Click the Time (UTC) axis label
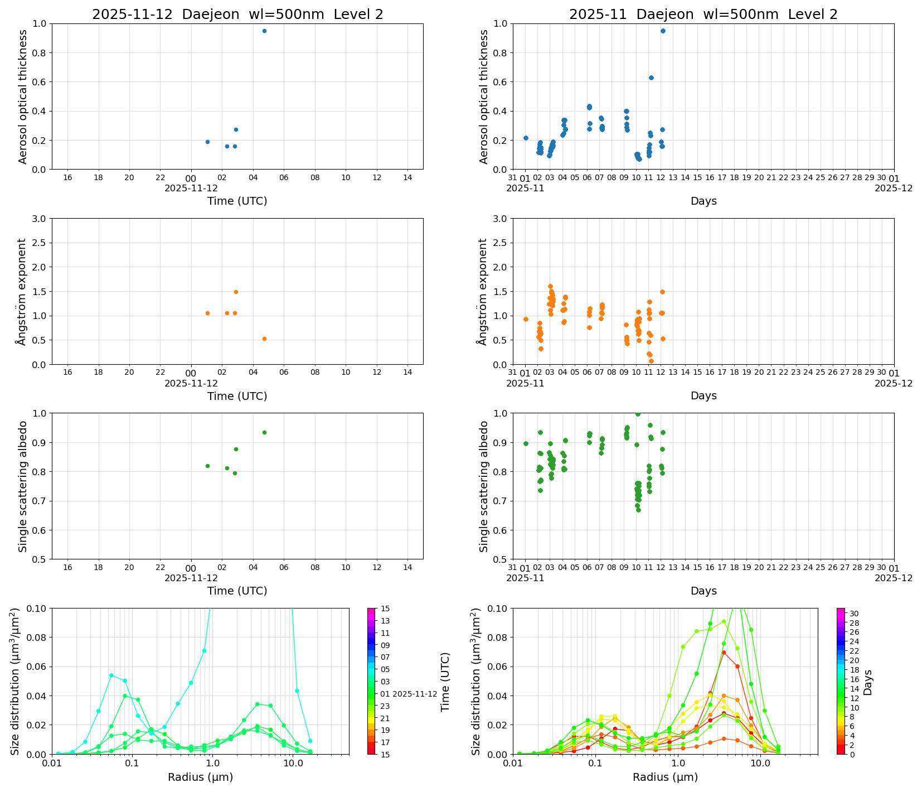This screenshot has height=792, width=922. [236, 201]
